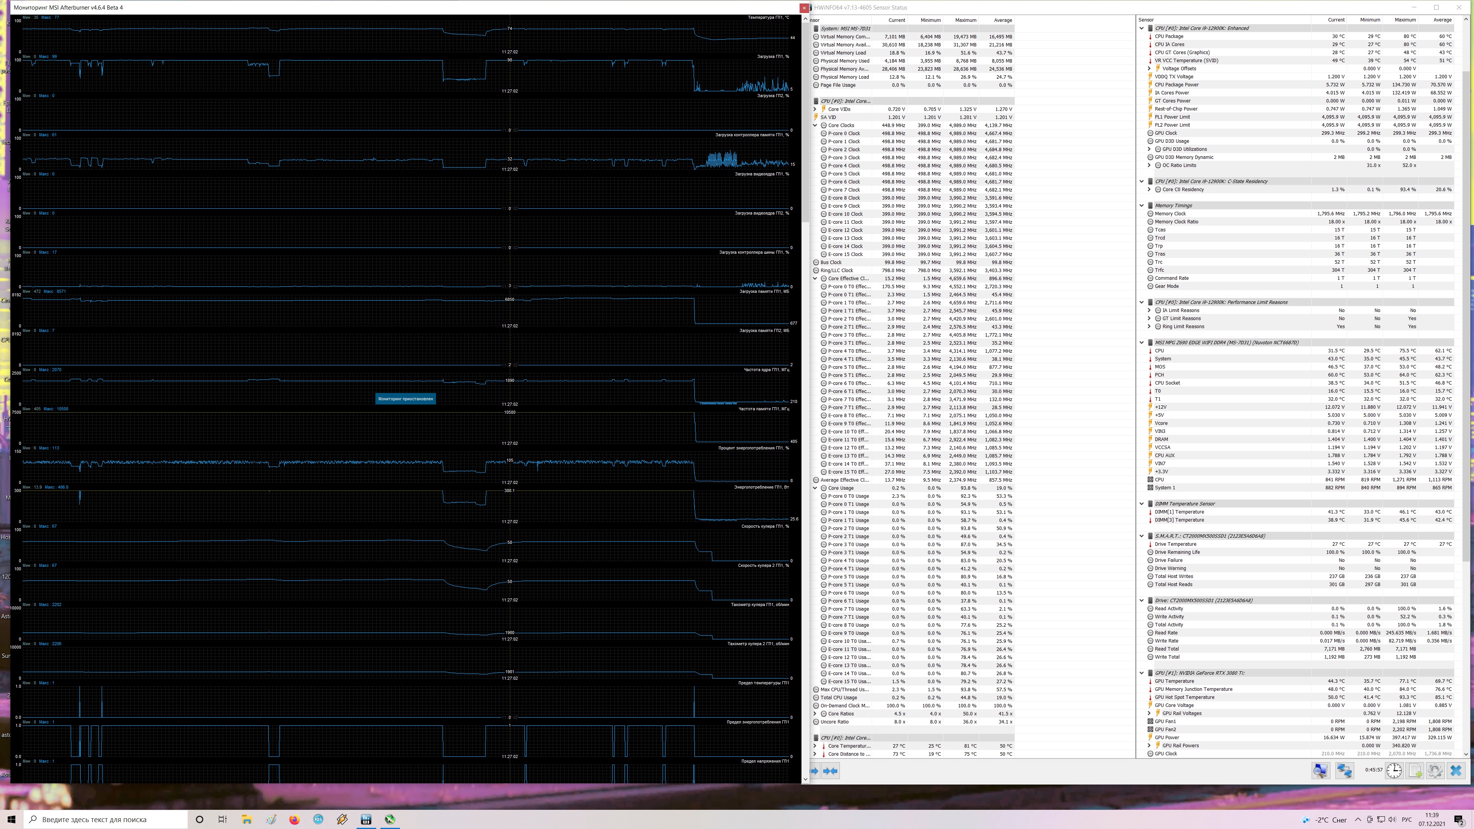1474x829 pixels.
Task: Expand the IA Limit Reasons row
Action: pos(1149,310)
